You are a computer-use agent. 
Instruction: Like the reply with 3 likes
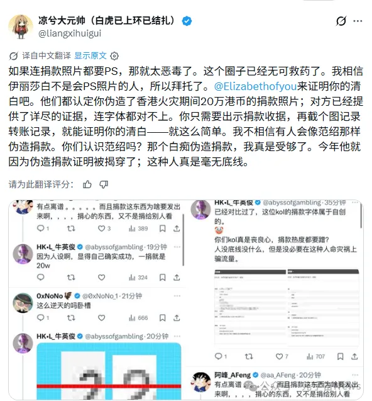click(101, 228)
